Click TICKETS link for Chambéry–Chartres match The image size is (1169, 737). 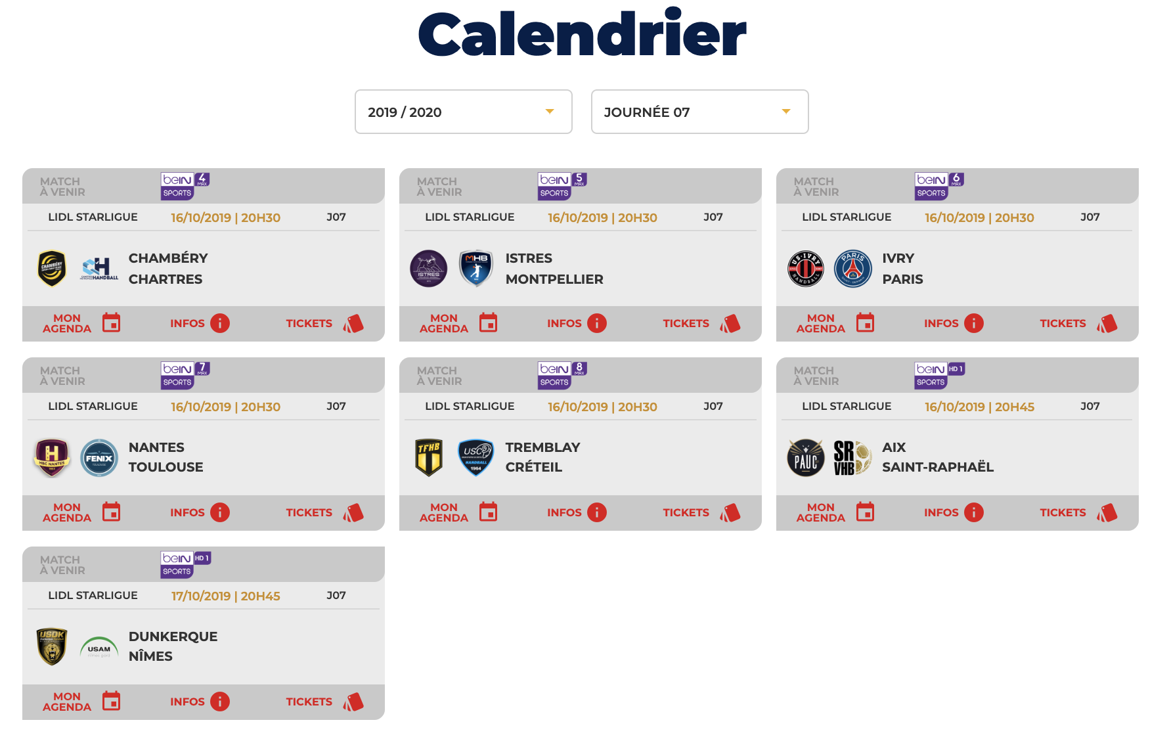[x=309, y=323]
